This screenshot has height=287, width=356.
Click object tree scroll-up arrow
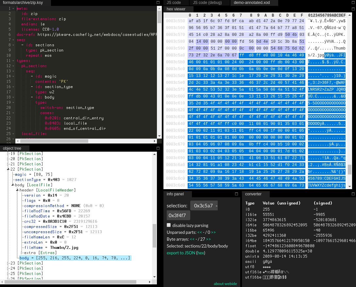[x=154, y=154]
